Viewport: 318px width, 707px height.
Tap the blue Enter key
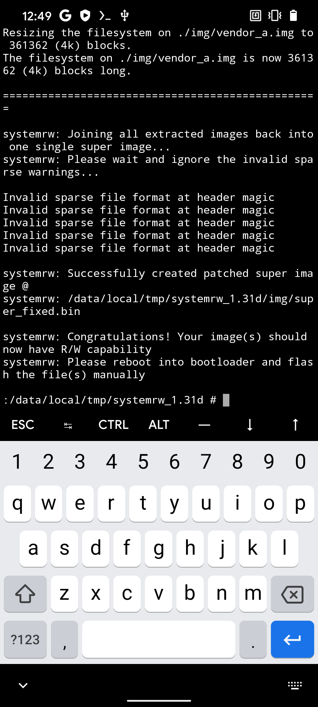[x=292, y=639]
